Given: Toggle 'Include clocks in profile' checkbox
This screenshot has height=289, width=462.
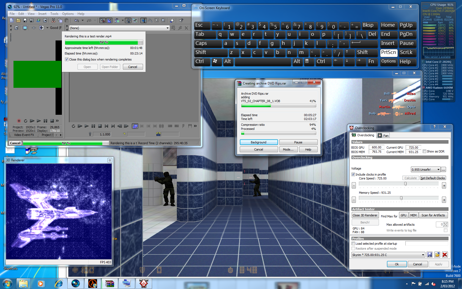Looking at the screenshot, I should pyautogui.click(x=353, y=175).
